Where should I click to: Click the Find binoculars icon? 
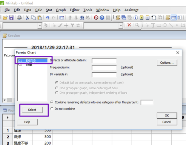pos(82,18)
